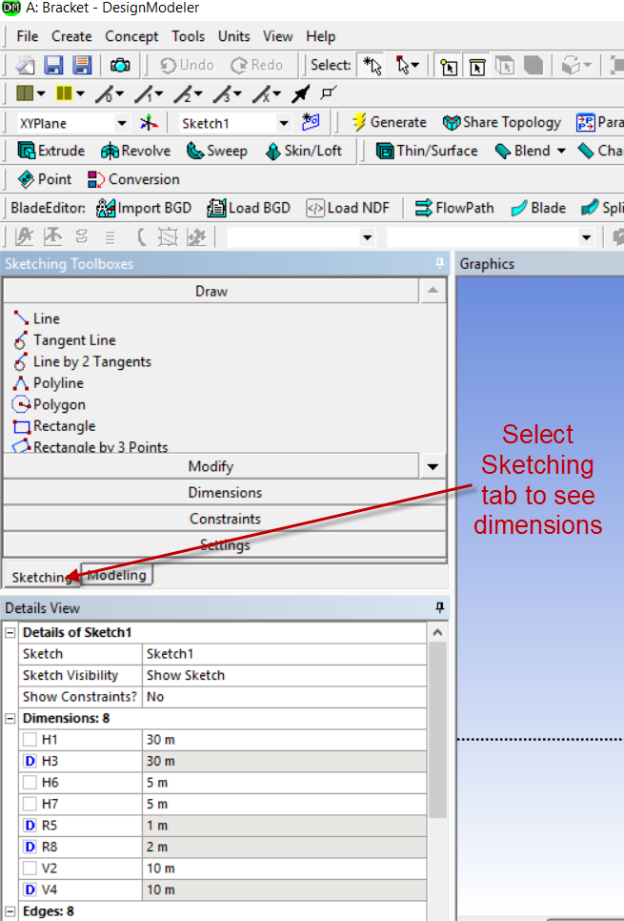Activate the New Selection cursor tool
This screenshot has height=921, width=624.
[372, 65]
